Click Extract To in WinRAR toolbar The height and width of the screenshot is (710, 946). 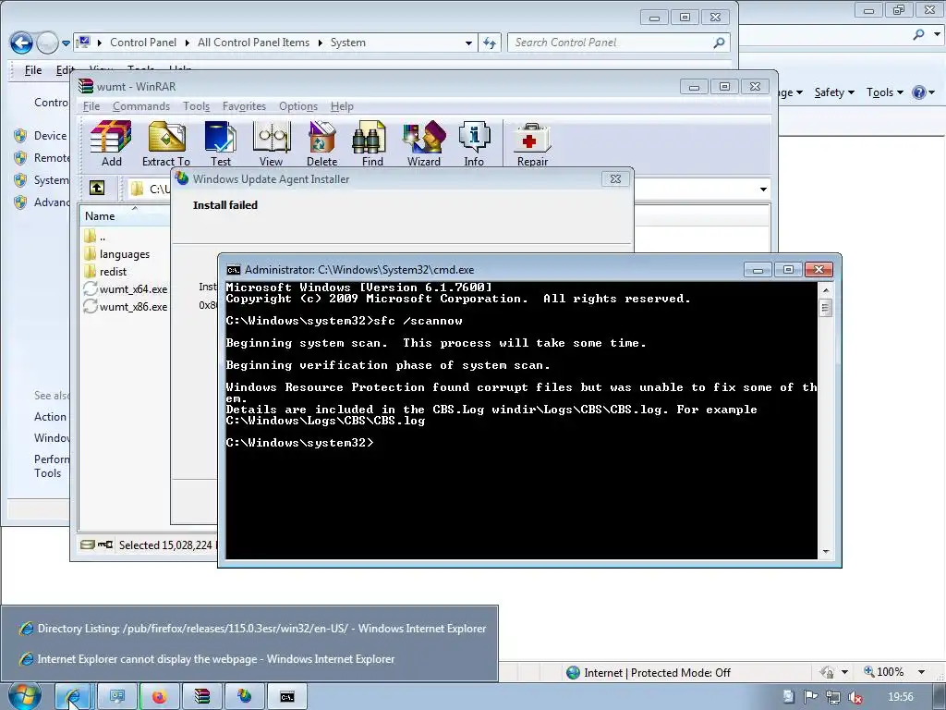[166, 143]
